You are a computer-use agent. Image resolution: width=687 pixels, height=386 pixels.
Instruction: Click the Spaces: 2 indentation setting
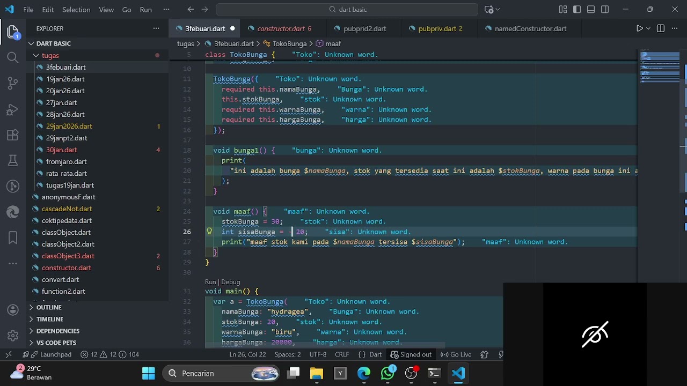tap(288, 354)
